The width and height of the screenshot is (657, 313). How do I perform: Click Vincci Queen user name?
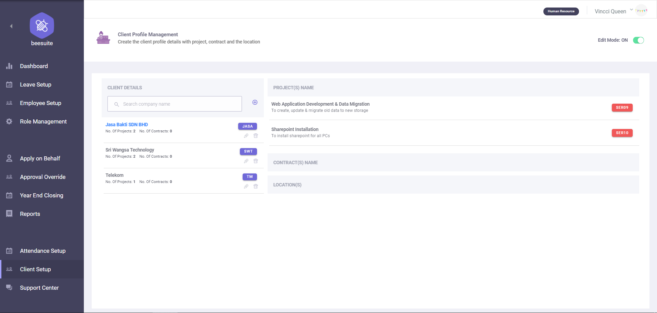[x=610, y=11]
